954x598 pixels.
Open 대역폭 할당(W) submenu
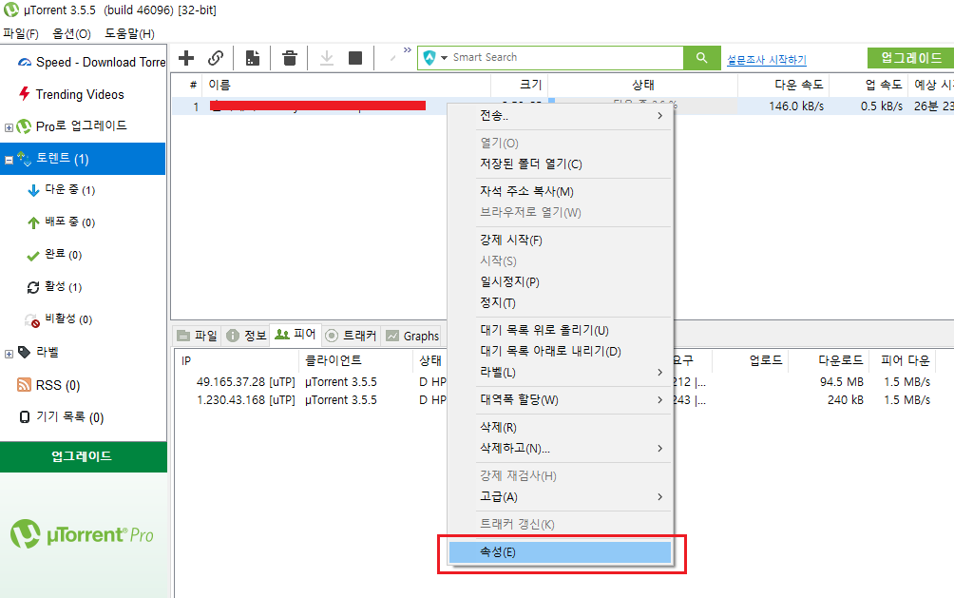[x=561, y=400]
